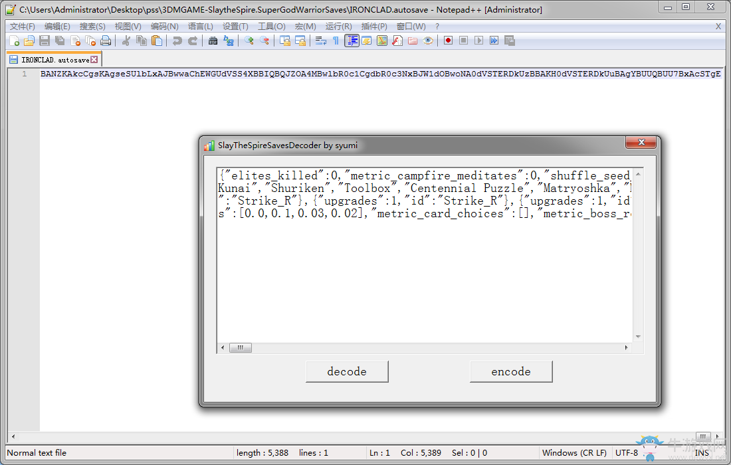
Task: Click the user-defined language toolbar icon
Action: click(366, 41)
